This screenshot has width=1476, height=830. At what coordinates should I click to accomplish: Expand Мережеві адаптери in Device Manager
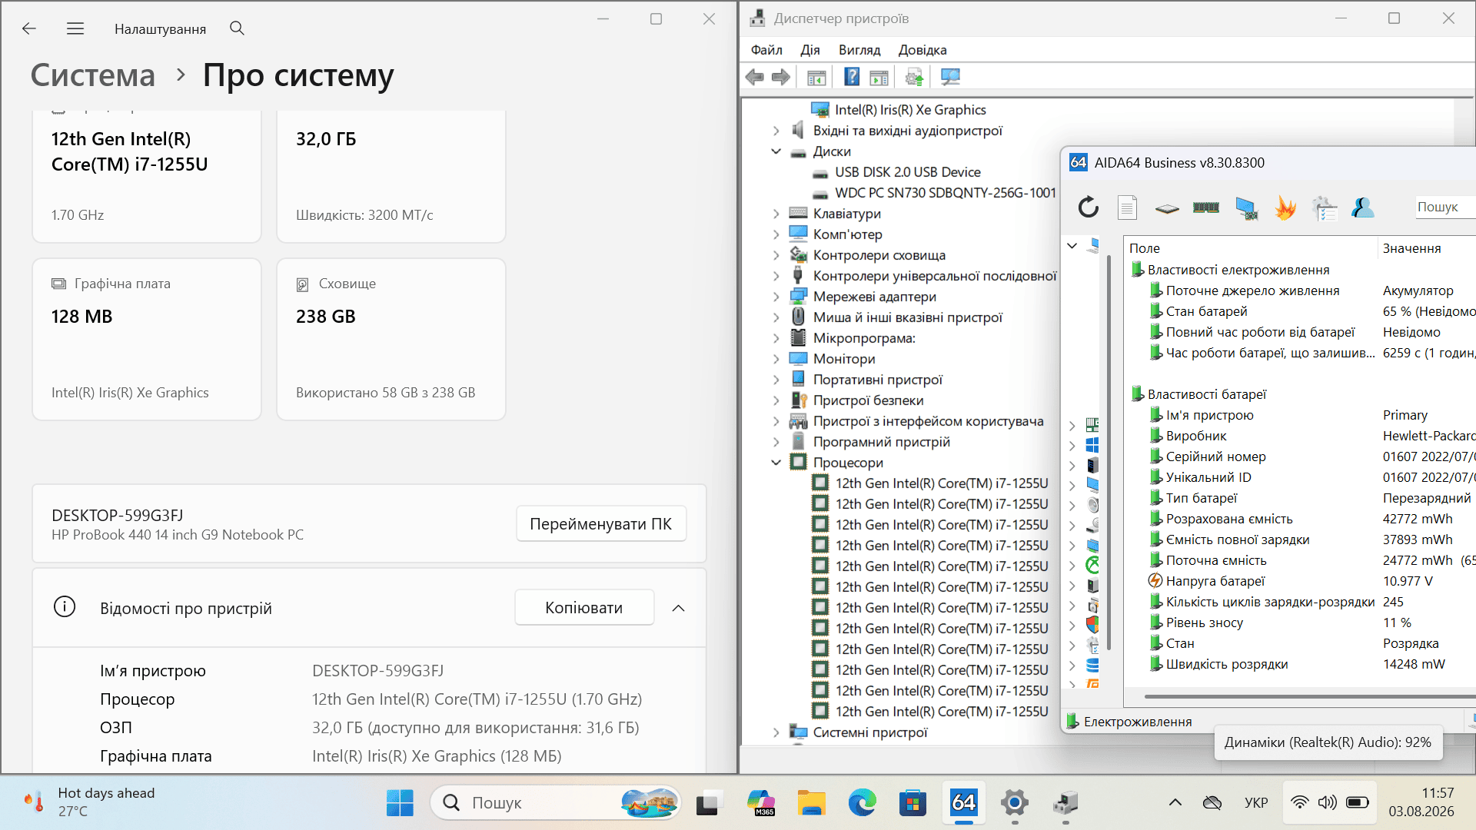click(776, 297)
